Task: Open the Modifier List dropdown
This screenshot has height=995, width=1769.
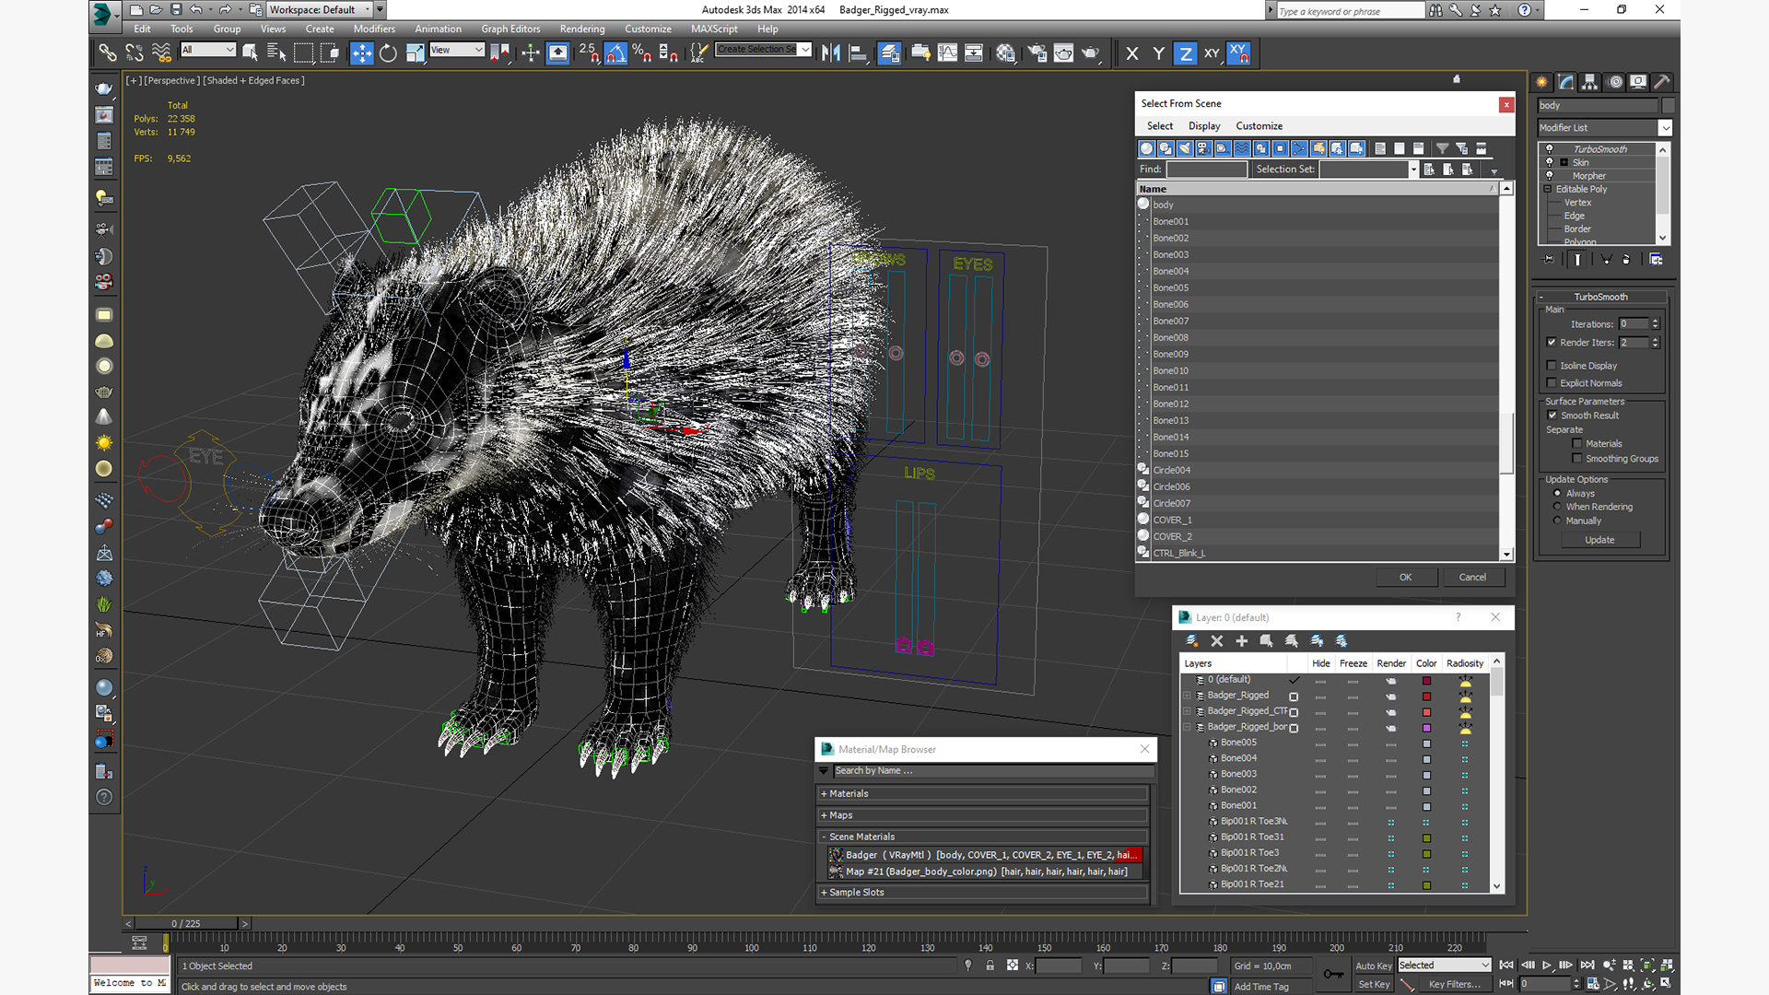Action: coord(1604,128)
